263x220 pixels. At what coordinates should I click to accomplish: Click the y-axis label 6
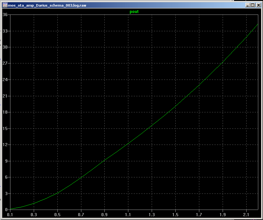pos(6,177)
